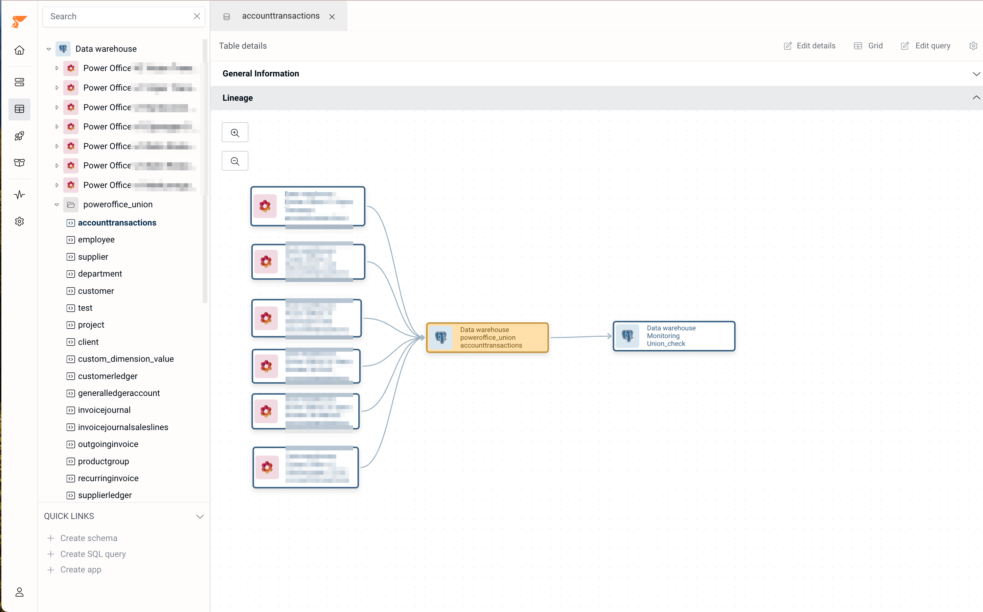The width and height of the screenshot is (983, 612).
Task: Open the department table
Action: (100, 274)
